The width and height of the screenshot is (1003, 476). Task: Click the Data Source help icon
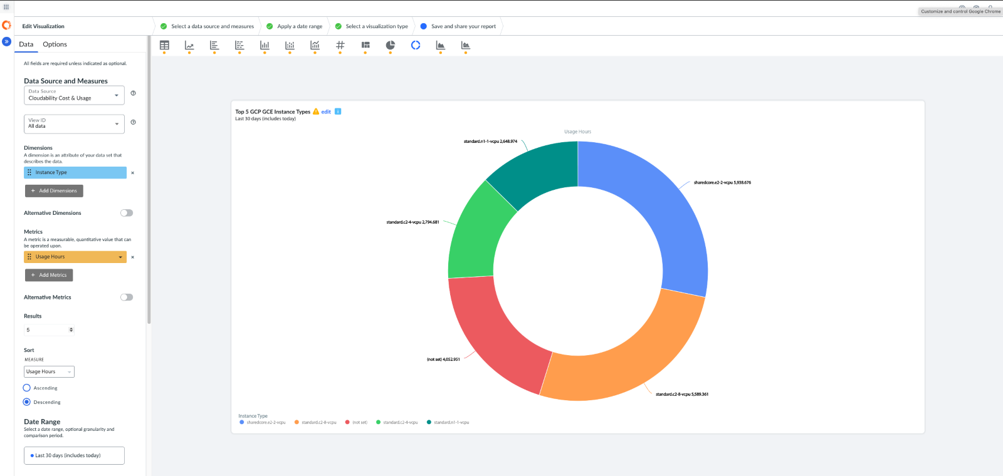pos(133,93)
